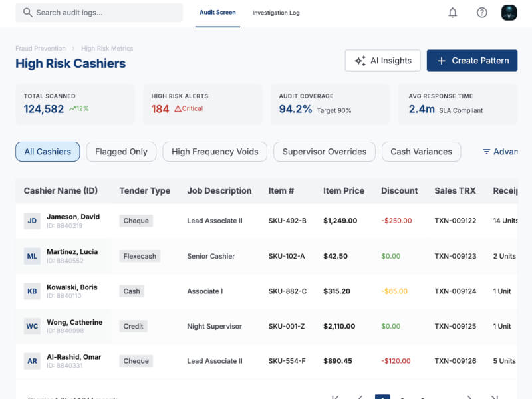Click the Credit tender tag
The image size is (532, 399).
134,326
